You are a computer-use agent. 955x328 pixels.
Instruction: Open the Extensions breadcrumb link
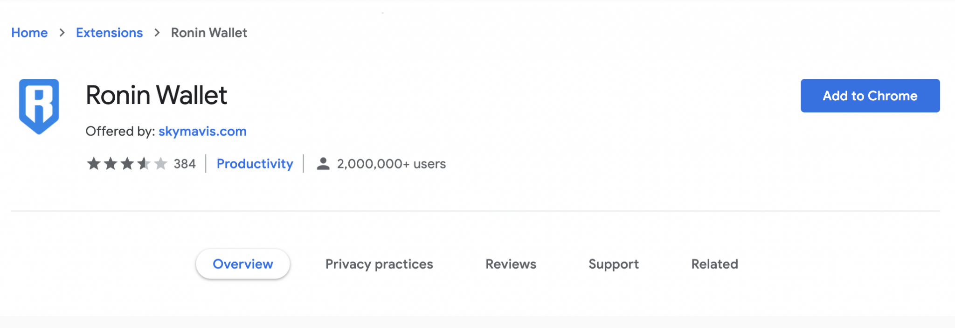click(109, 33)
